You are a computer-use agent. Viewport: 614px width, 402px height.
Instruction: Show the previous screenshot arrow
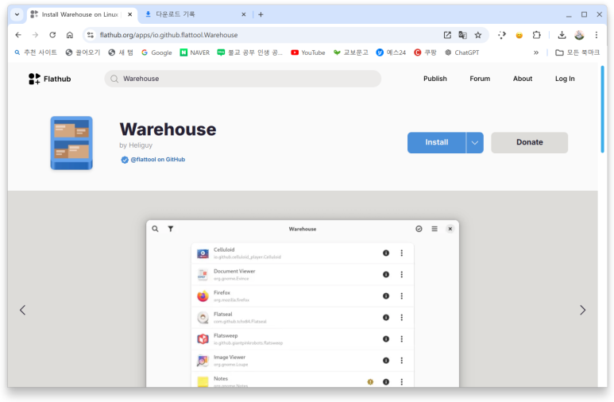tap(23, 310)
